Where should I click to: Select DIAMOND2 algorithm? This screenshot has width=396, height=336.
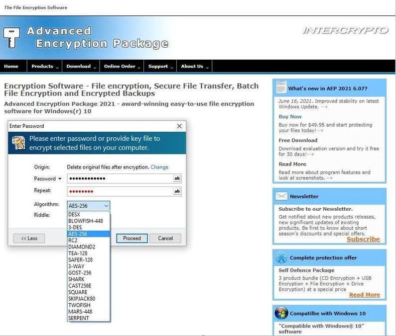tap(88, 247)
